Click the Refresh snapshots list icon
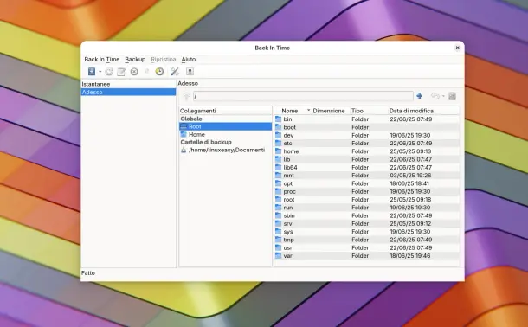The image size is (528, 327). coord(109,71)
